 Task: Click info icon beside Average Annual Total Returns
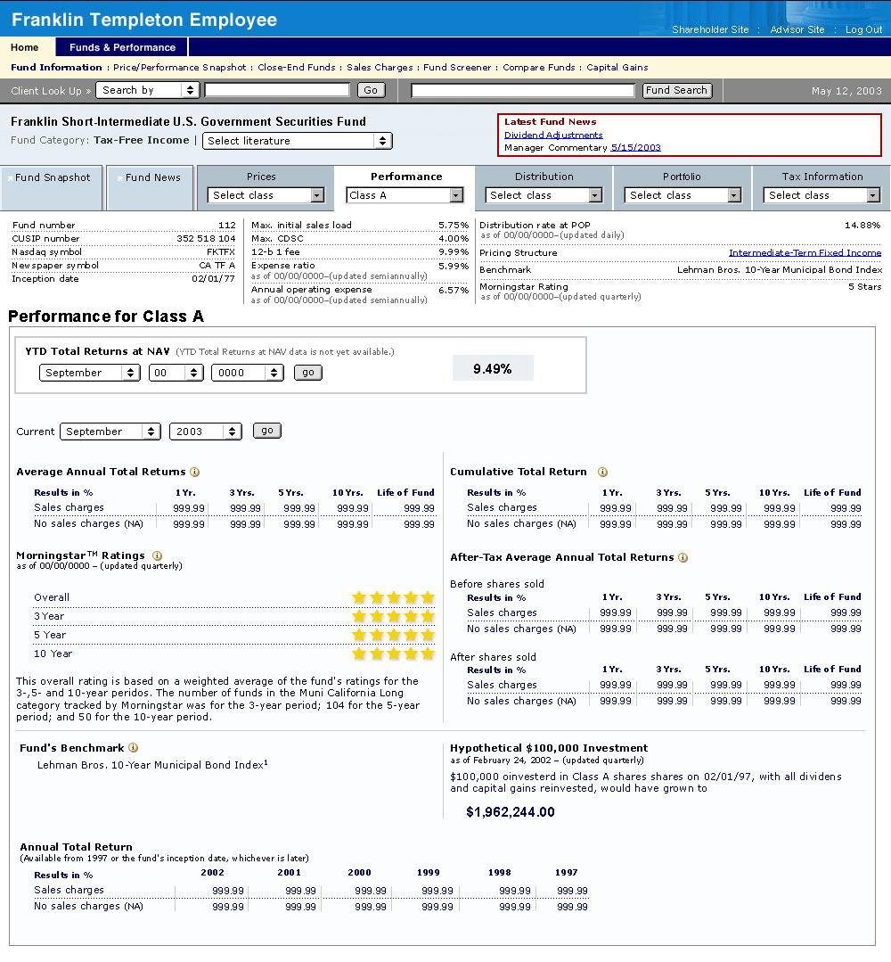[194, 473]
